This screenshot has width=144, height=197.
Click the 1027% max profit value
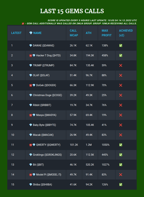pyautogui.click(x=106, y=165)
